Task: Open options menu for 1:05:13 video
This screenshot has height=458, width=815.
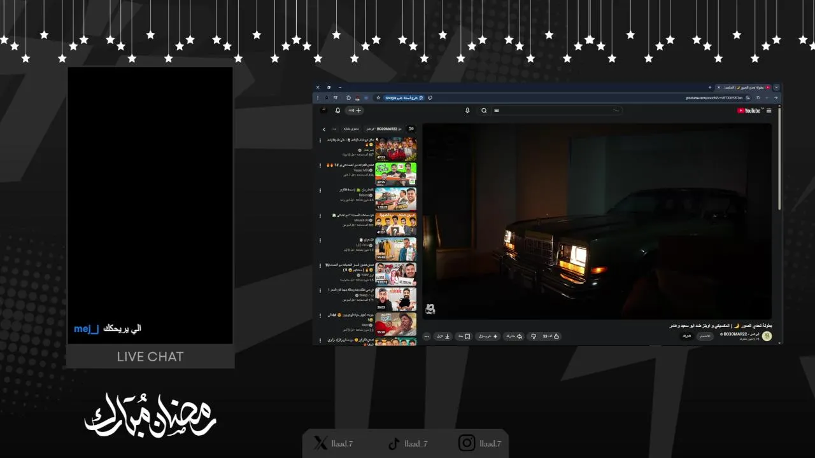Action: click(320, 265)
